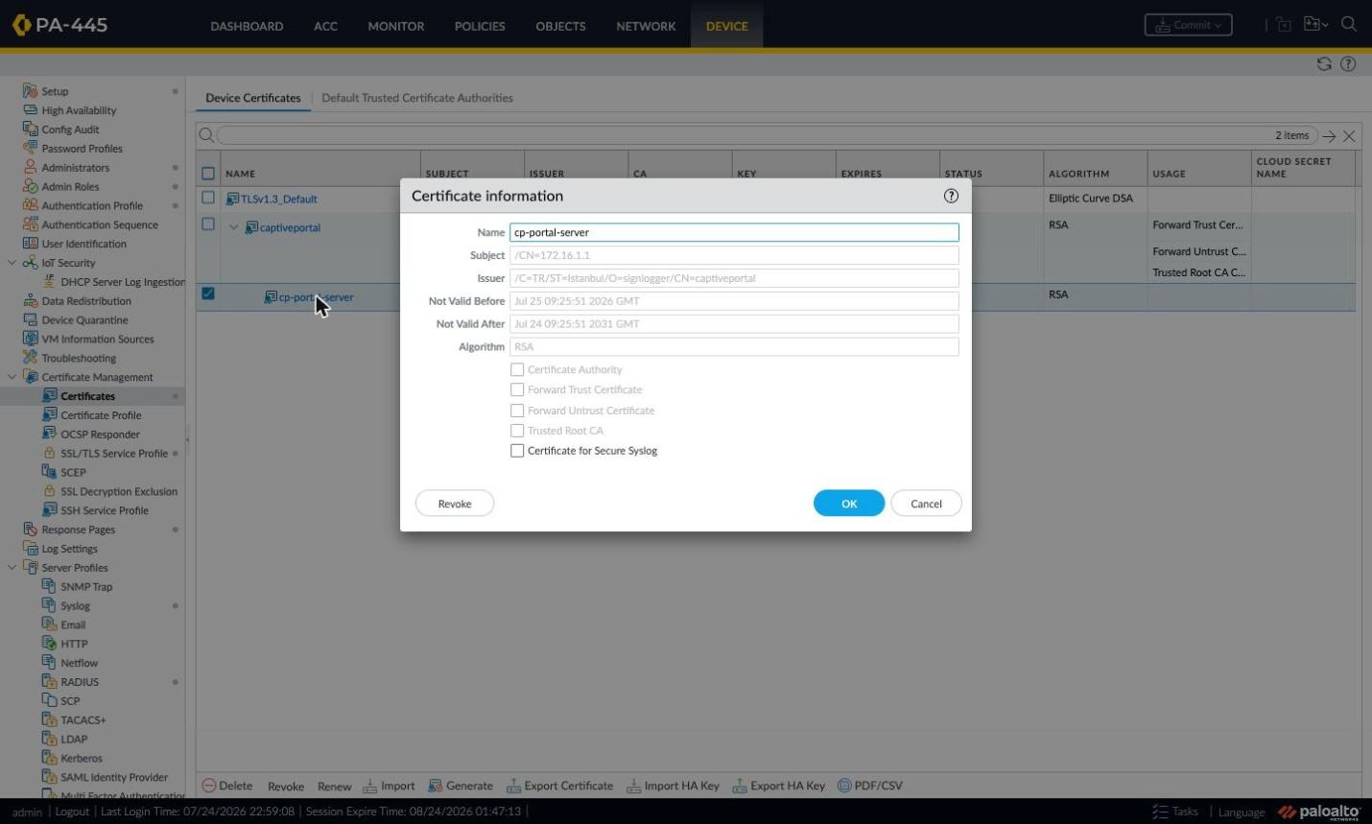Image resolution: width=1372 pixels, height=824 pixels.
Task: Tick the Forward Untrust Certificate checkbox
Action: click(x=517, y=411)
